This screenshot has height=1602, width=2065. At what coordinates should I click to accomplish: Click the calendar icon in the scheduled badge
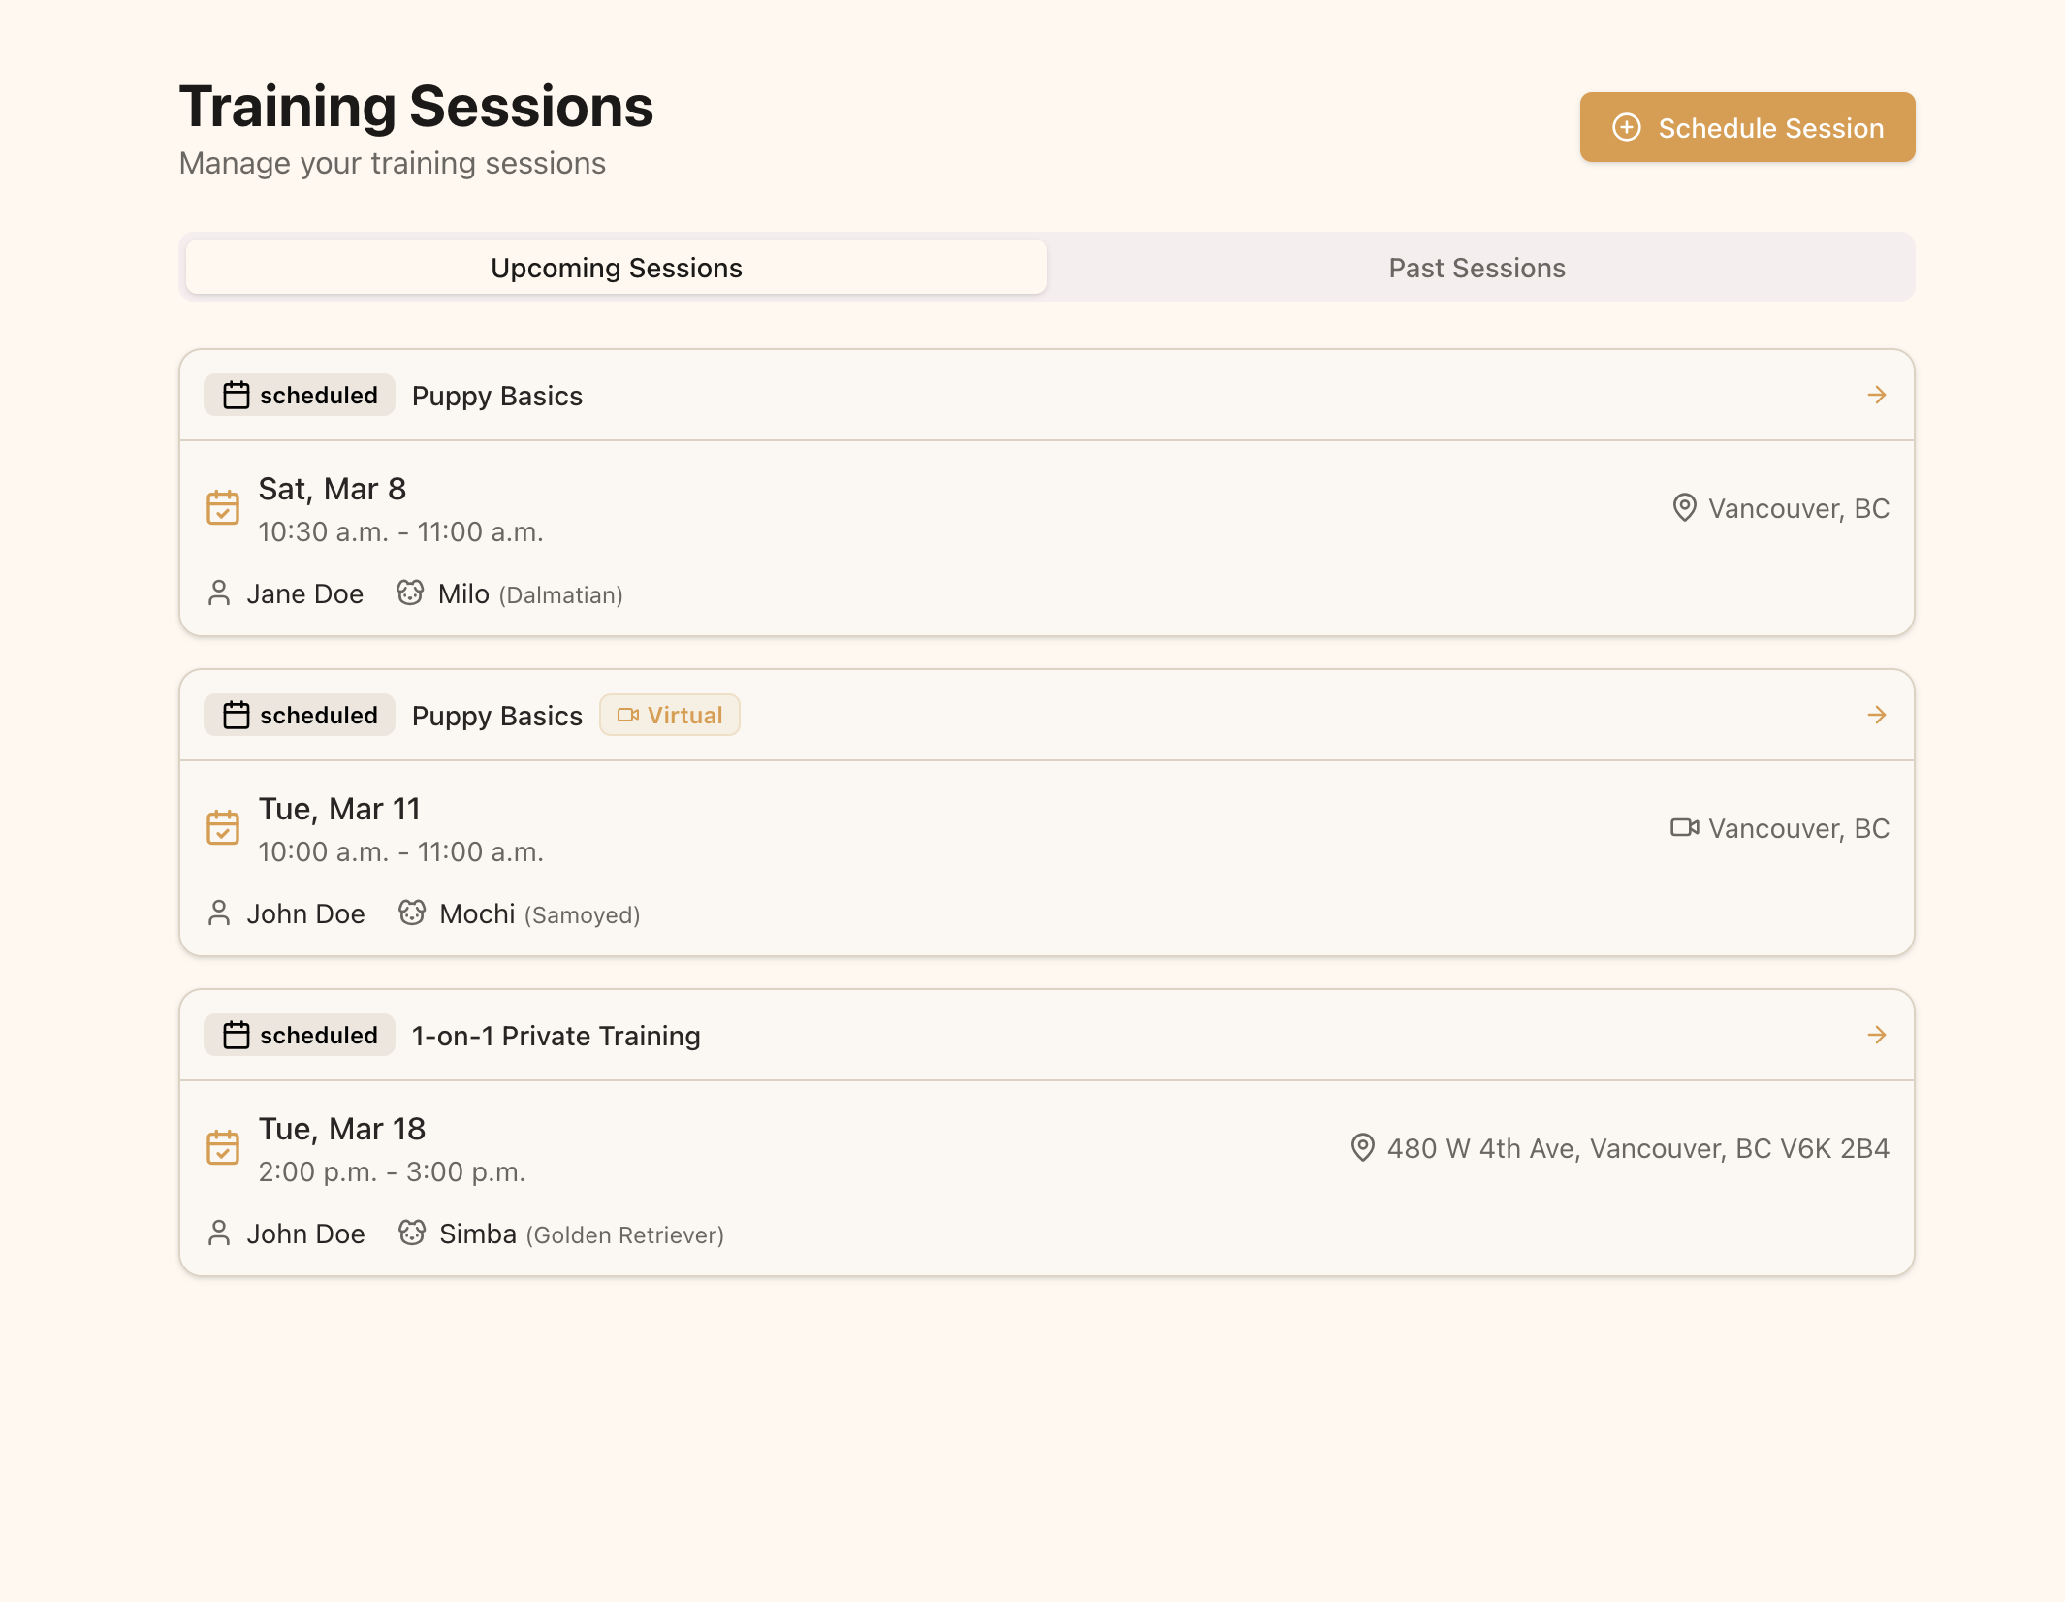(236, 395)
